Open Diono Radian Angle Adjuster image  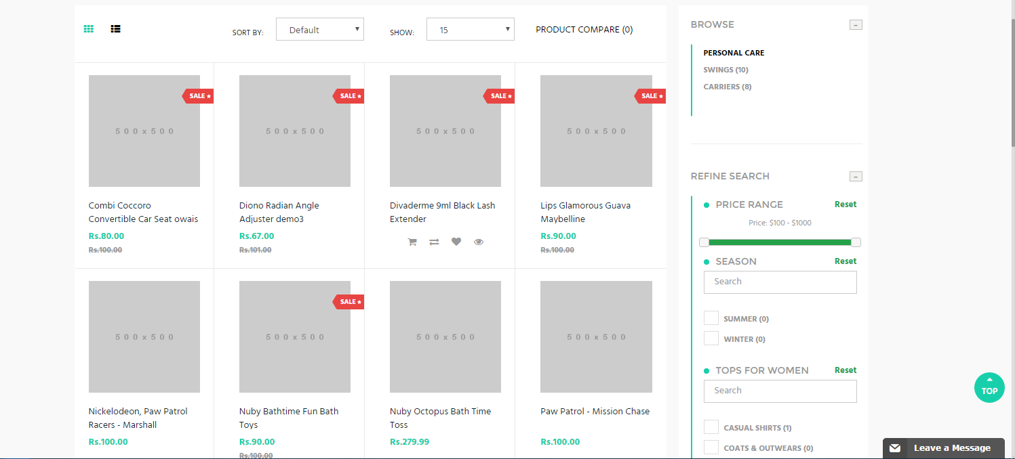click(x=295, y=131)
